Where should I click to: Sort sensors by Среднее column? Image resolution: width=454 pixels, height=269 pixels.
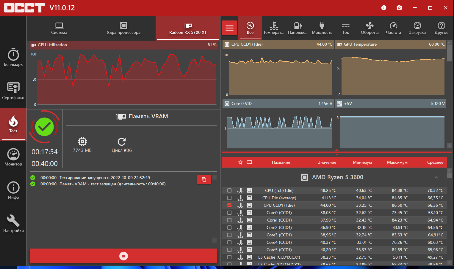pos(435,162)
